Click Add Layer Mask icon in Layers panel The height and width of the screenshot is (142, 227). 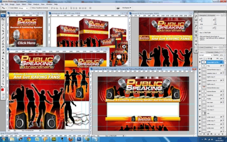coord(208,134)
